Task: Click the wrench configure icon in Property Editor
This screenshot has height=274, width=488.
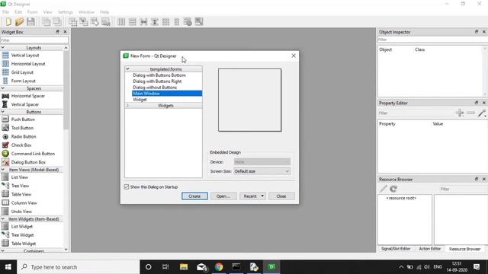Action: tap(482, 113)
